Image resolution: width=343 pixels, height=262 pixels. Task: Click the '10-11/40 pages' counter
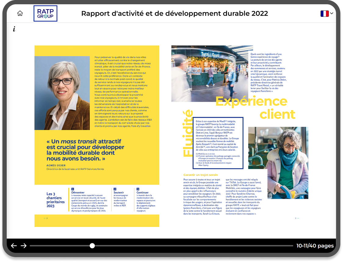tap(315, 246)
